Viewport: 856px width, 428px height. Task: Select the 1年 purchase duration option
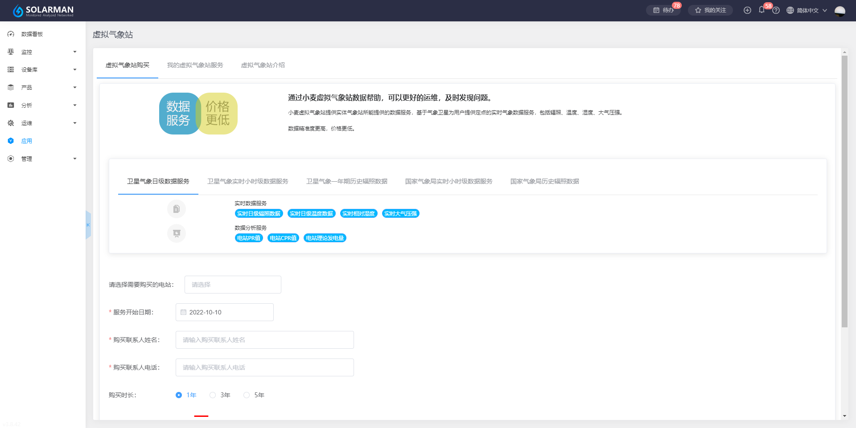[179, 395]
